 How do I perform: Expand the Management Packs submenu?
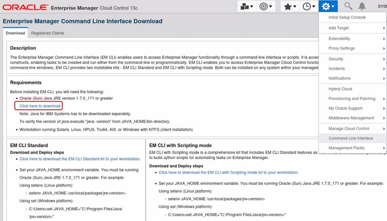click(352, 148)
